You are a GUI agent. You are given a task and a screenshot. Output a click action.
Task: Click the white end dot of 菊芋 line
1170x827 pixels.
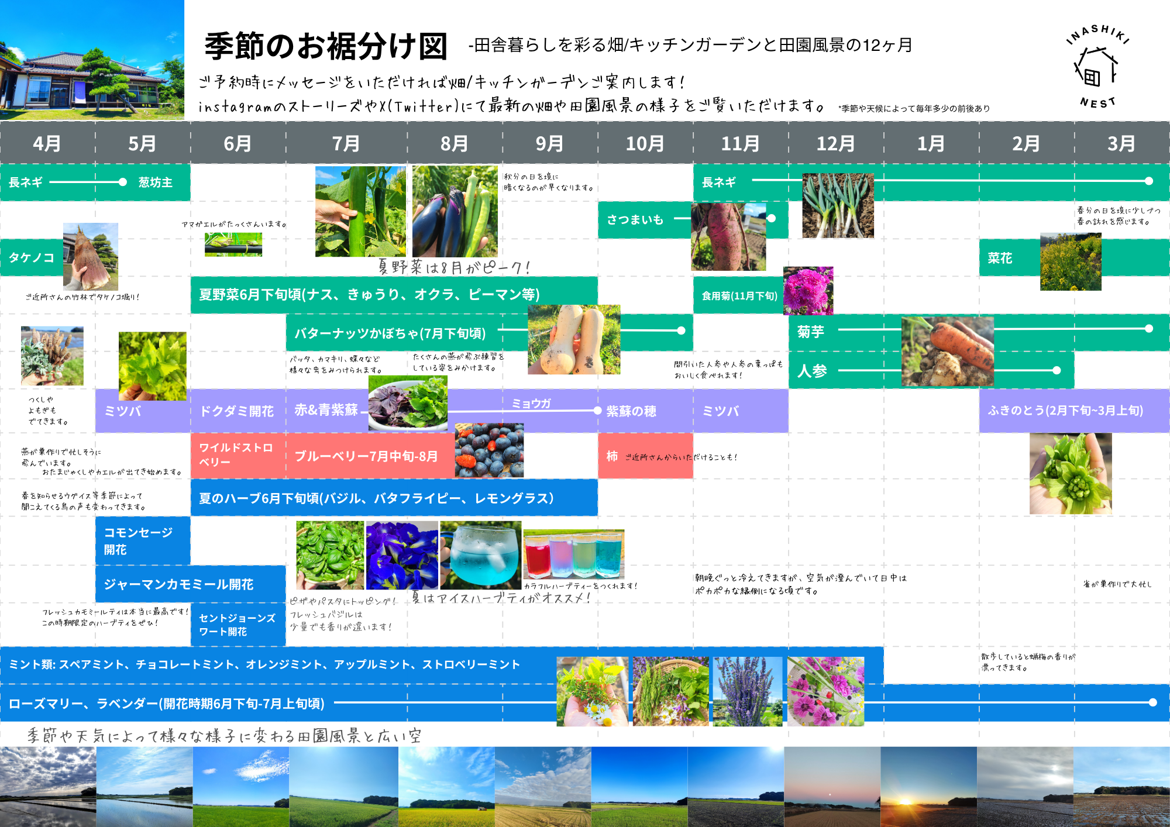click(1149, 329)
